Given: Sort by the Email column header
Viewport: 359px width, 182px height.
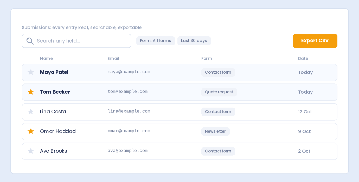Looking at the screenshot, I should coord(113,58).
